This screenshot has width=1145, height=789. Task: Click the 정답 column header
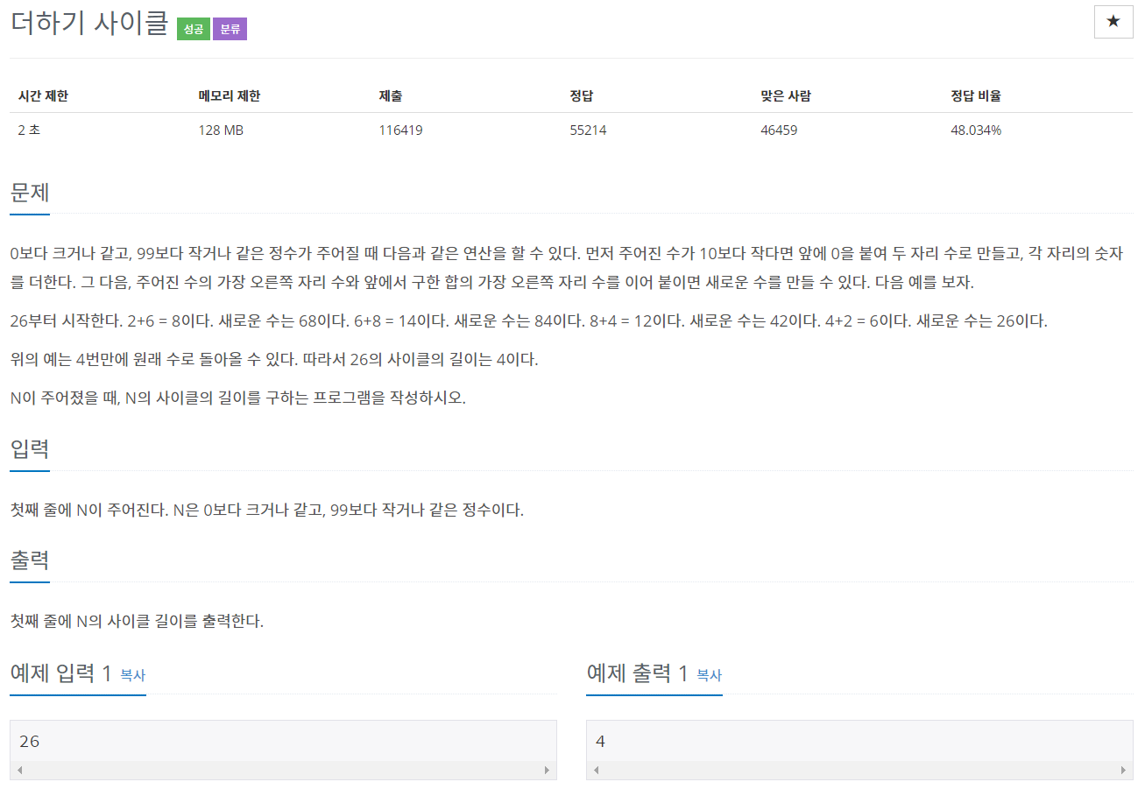pos(582,95)
